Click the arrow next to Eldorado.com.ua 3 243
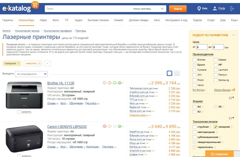 pos(156,96)
